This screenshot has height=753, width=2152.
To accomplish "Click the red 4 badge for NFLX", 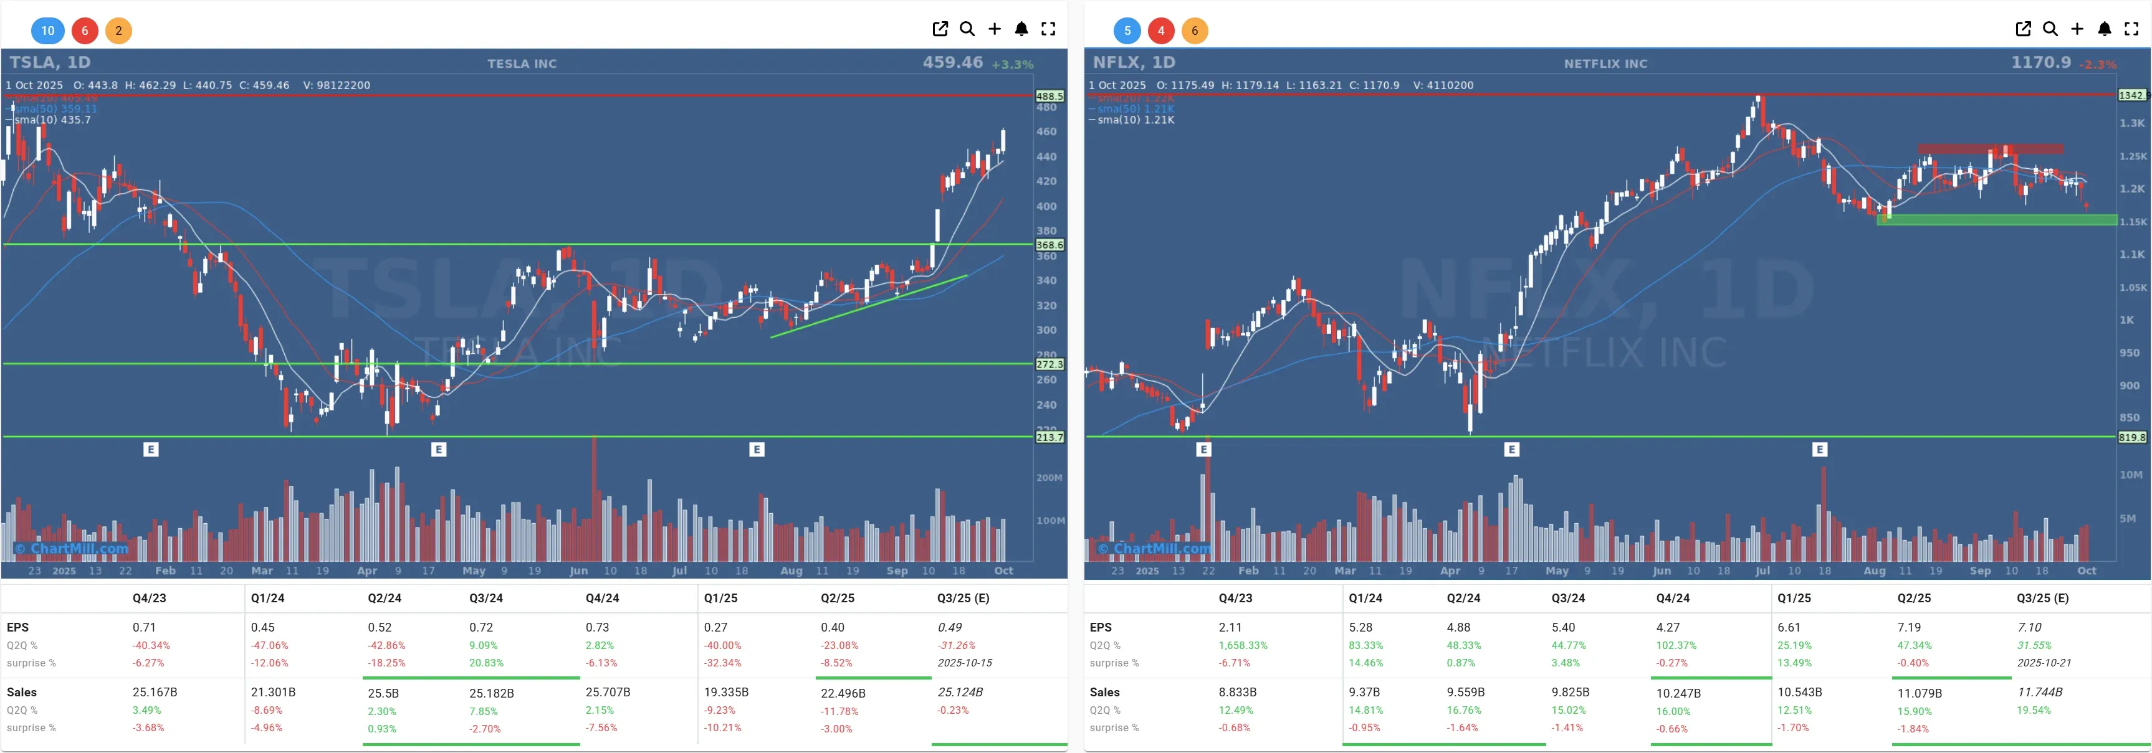I will [x=1160, y=31].
